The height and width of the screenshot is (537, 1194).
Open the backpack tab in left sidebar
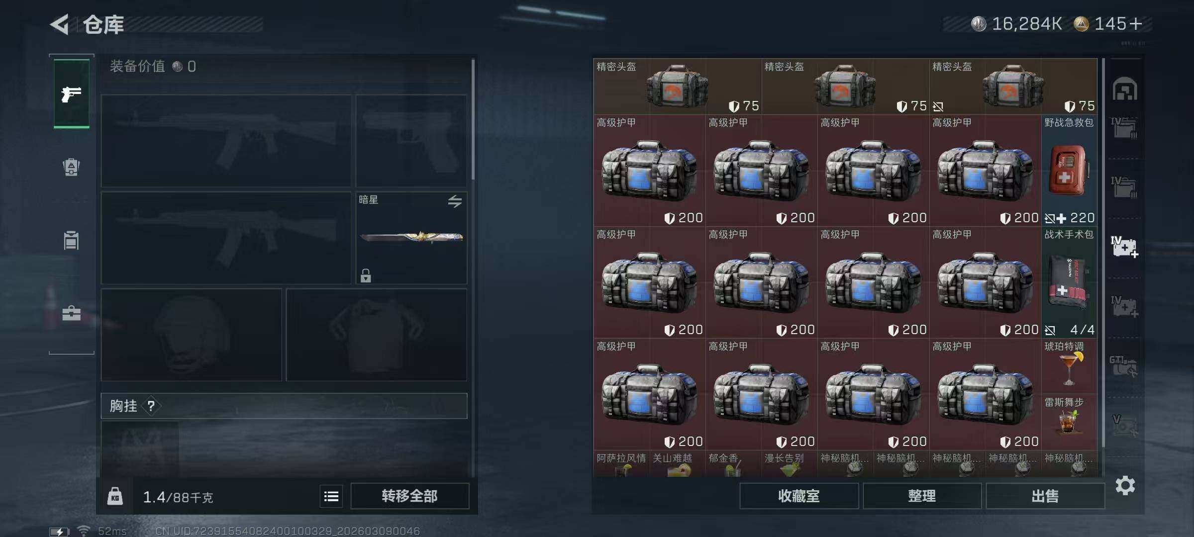[x=71, y=167]
